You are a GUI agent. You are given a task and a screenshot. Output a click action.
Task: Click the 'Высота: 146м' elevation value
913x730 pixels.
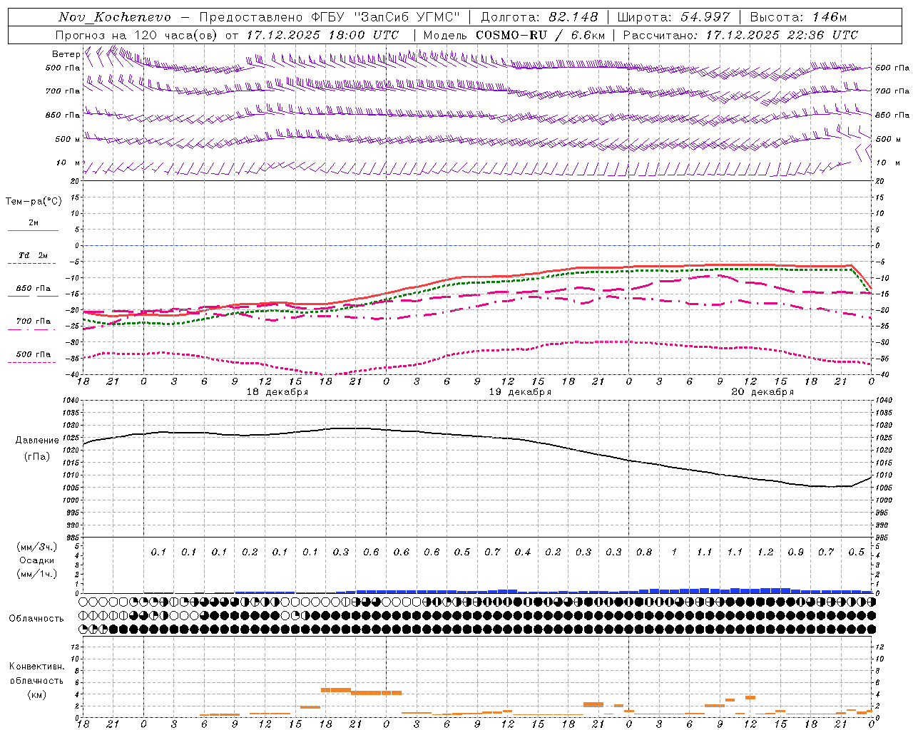798,17
